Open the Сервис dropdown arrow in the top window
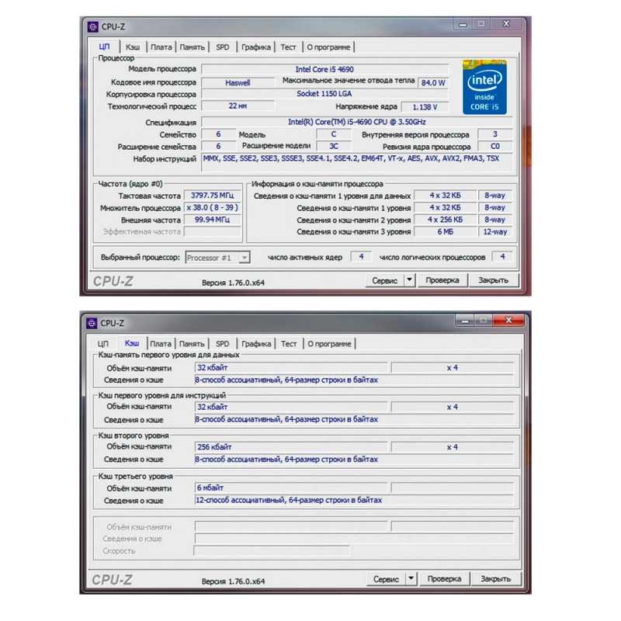Image resolution: width=621 pixels, height=621 pixels. pyautogui.click(x=409, y=280)
